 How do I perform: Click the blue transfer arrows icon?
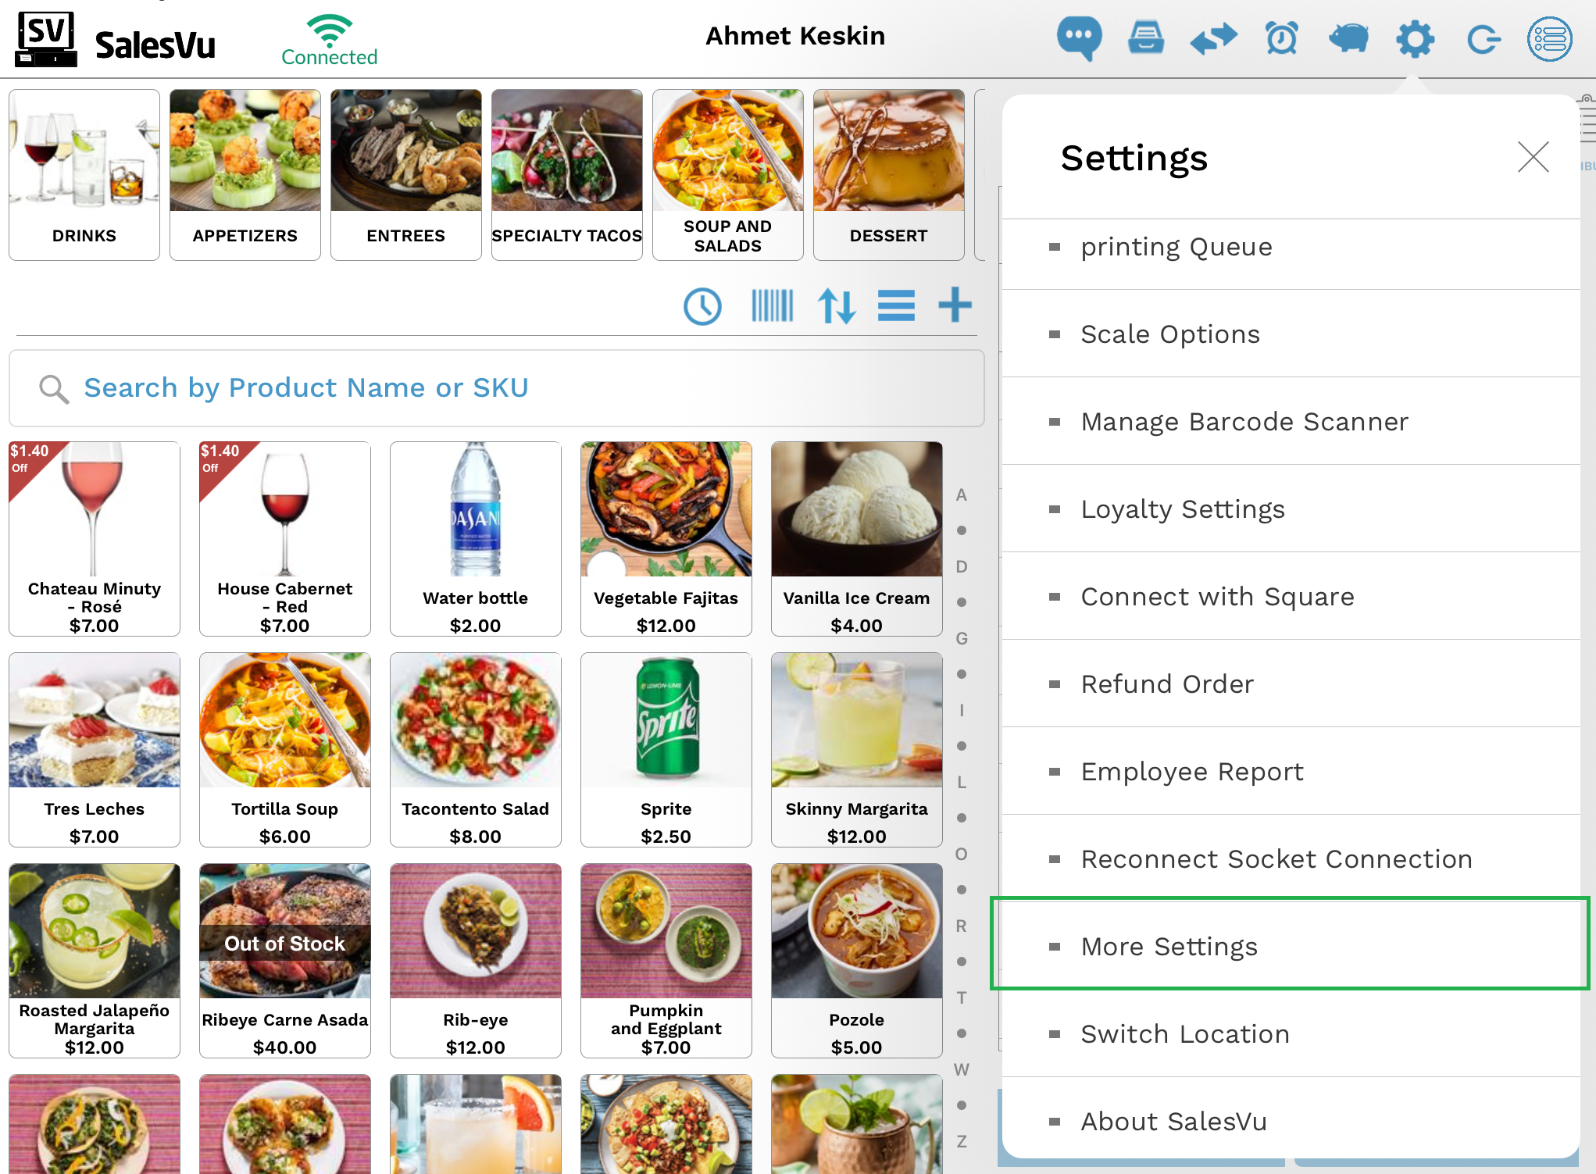1213,37
